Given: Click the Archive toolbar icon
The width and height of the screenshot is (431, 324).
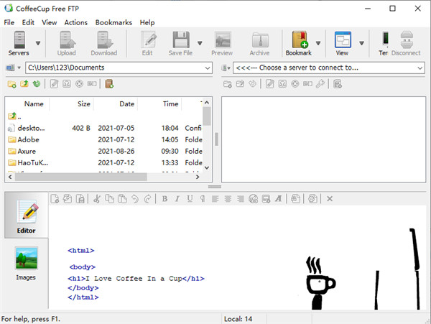Looking at the screenshot, I should pos(260,40).
